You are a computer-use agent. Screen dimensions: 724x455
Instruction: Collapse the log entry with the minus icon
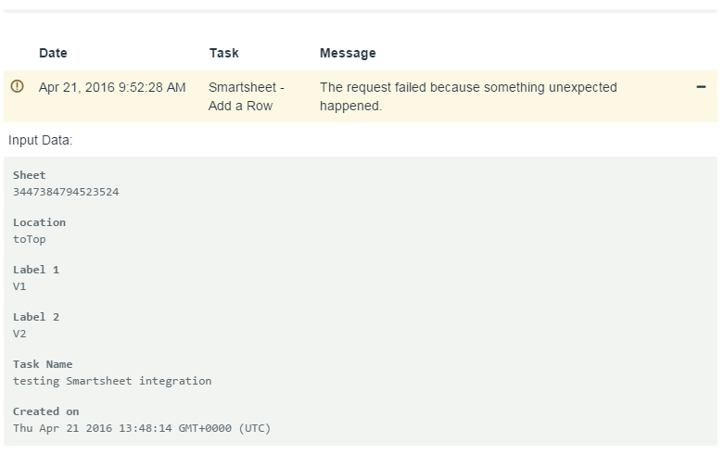(x=701, y=87)
